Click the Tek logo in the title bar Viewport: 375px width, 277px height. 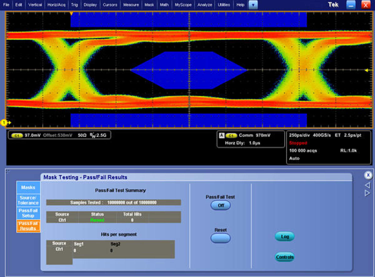point(333,5)
